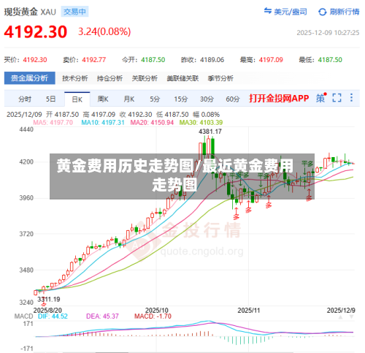The image size is (365, 353).
Task: Select the 15分 chart interval
Action: (x=181, y=99)
